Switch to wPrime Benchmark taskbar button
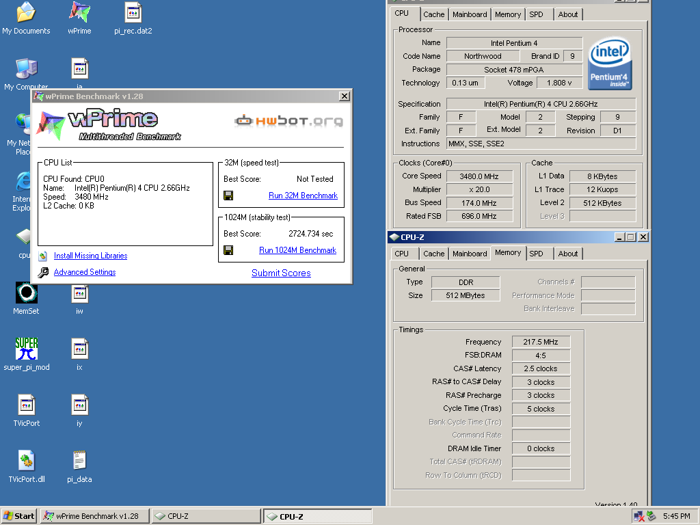700x525 pixels. click(x=94, y=516)
